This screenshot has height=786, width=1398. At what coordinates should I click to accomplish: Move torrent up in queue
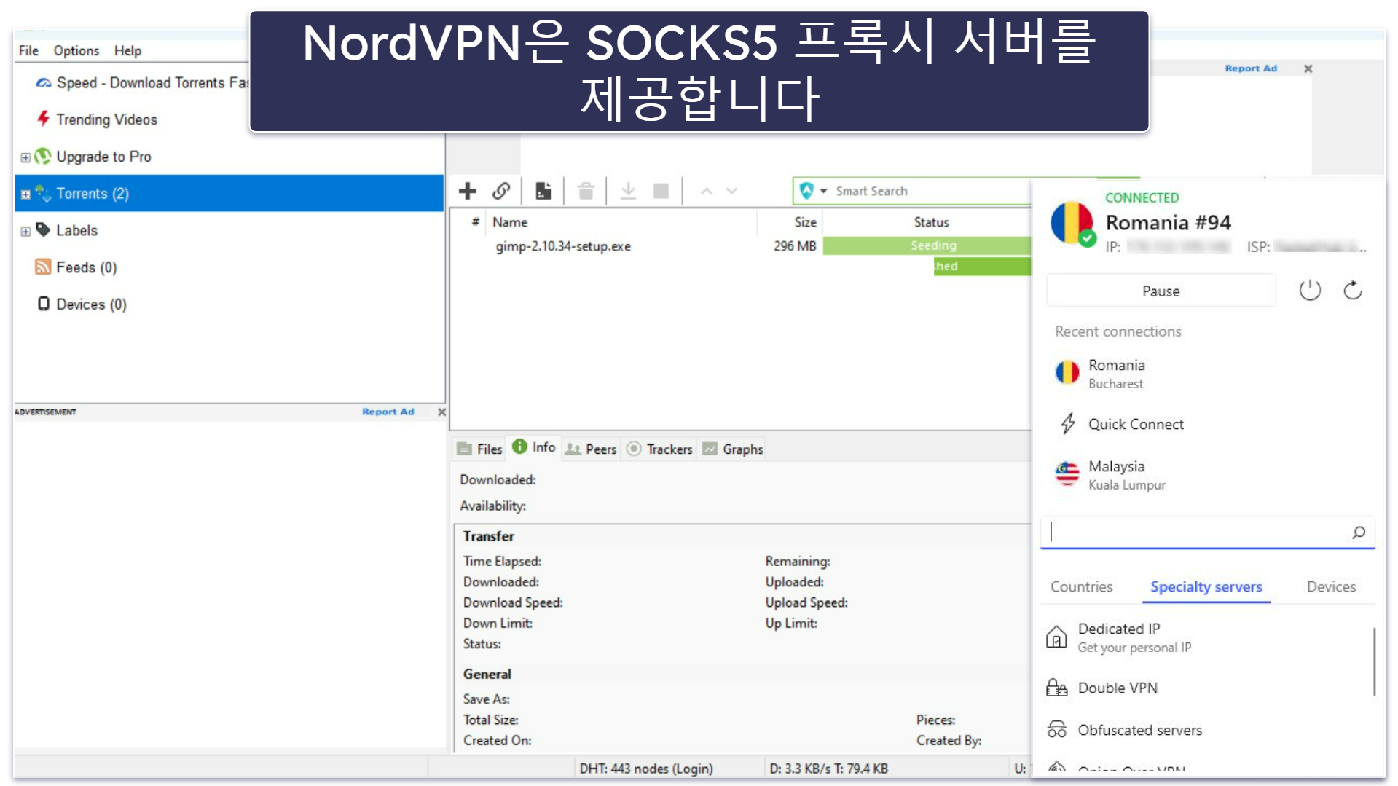pos(706,191)
